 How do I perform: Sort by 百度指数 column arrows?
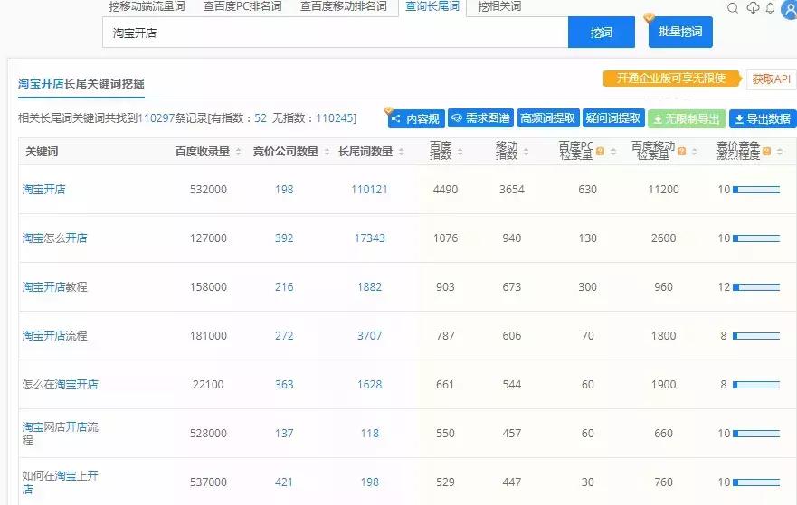(x=460, y=151)
